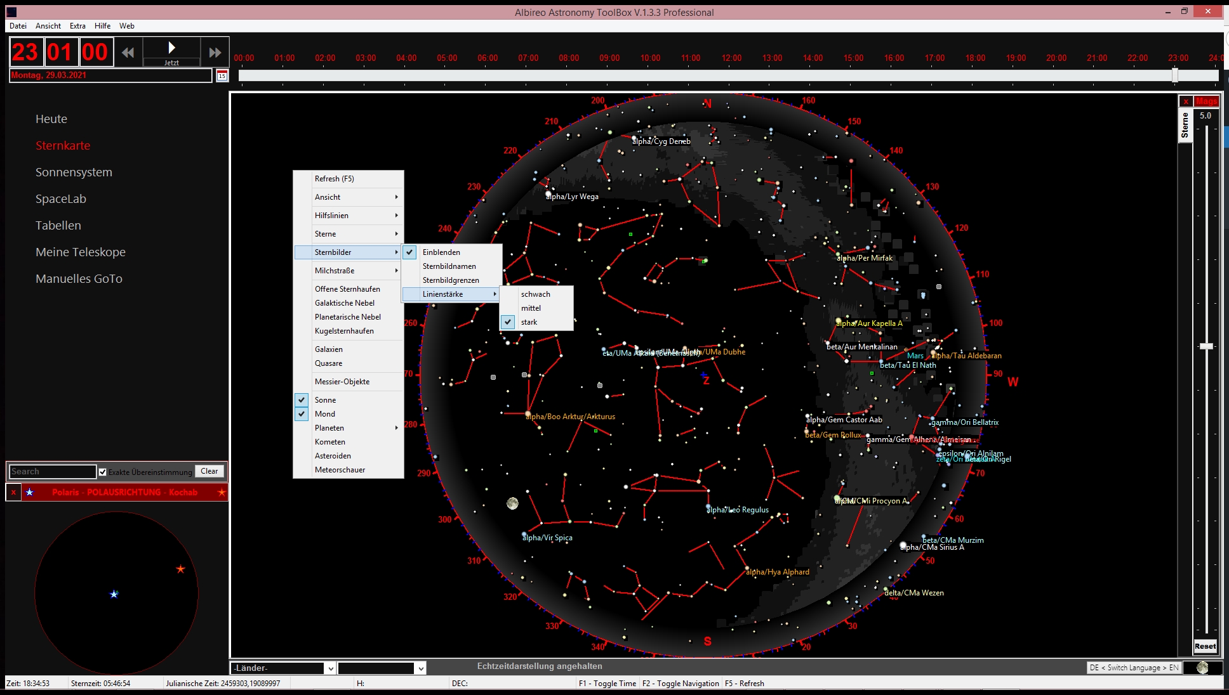The height and width of the screenshot is (695, 1229).
Task: Expand the Sternbilder submenu
Action: [x=348, y=252]
